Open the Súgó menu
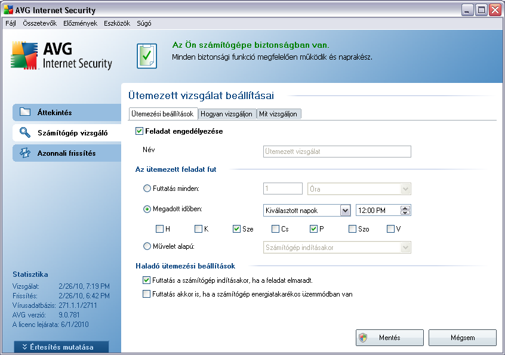Viewport: 505px width, 355px height. tap(144, 23)
